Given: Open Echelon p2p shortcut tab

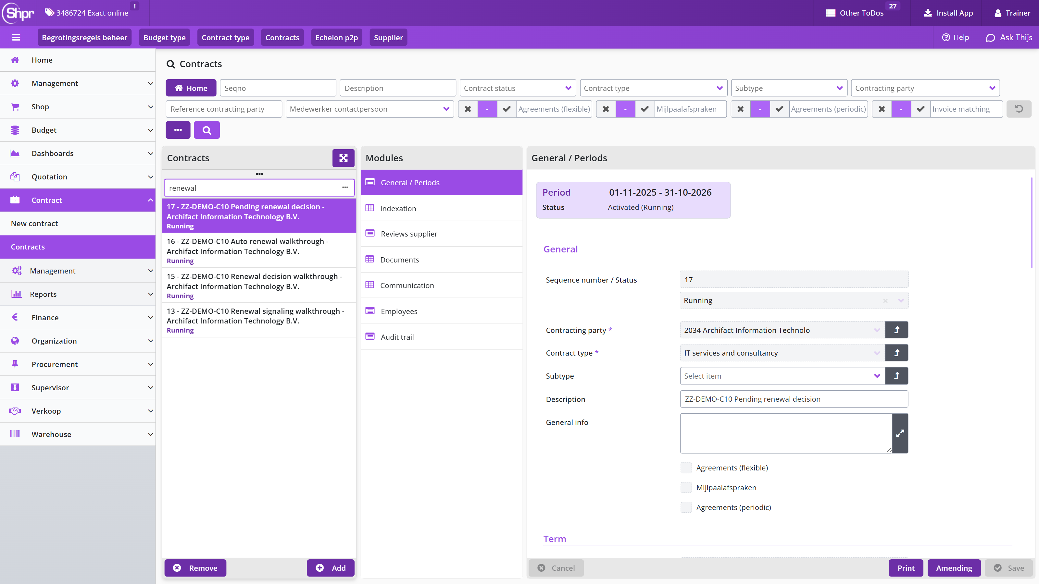Looking at the screenshot, I should 336,38.
